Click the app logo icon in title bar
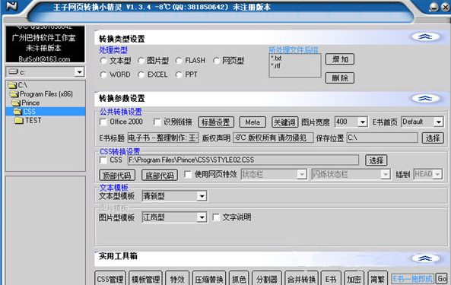The height and width of the screenshot is (285, 451). pyautogui.click(x=11, y=6)
